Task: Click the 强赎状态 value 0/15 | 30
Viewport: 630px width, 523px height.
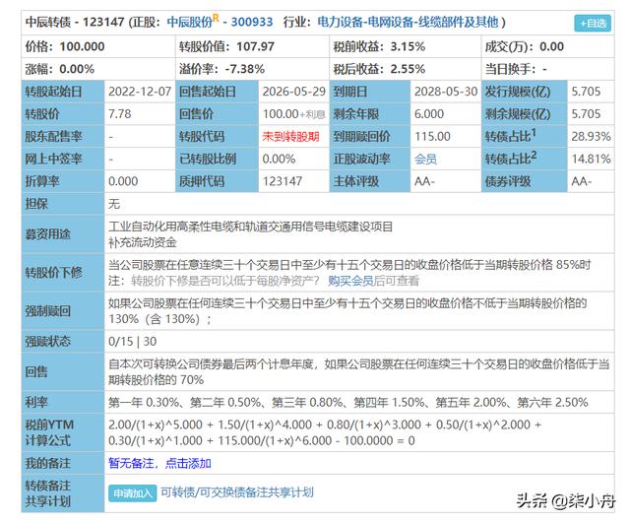Action: (x=132, y=342)
